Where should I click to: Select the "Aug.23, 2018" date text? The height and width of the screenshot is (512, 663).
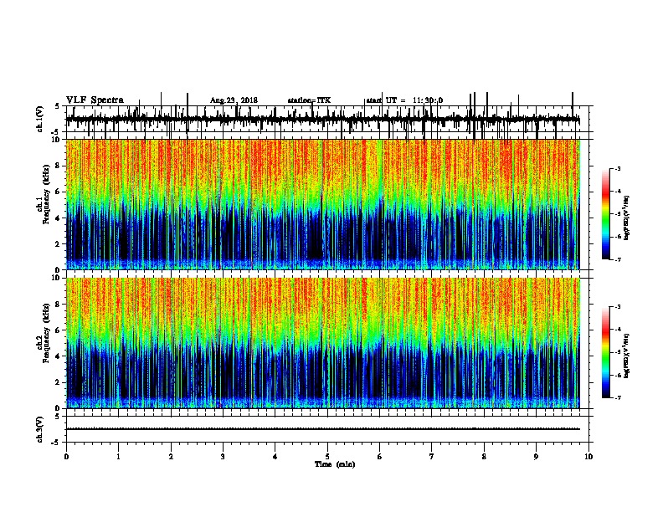tap(234, 100)
